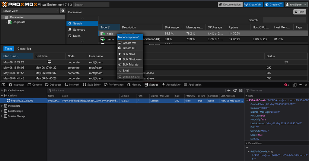Image resolution: width=309 pixels, height=161 pixels.
Task: Open devtools three-dot options menu
Action: (300, 85)
